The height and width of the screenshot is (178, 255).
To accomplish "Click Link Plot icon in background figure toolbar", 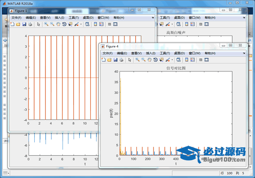I will [179, 24].
